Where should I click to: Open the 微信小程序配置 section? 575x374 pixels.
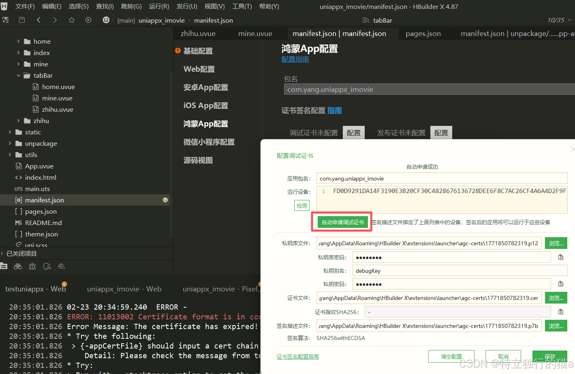tap(209, 142)
